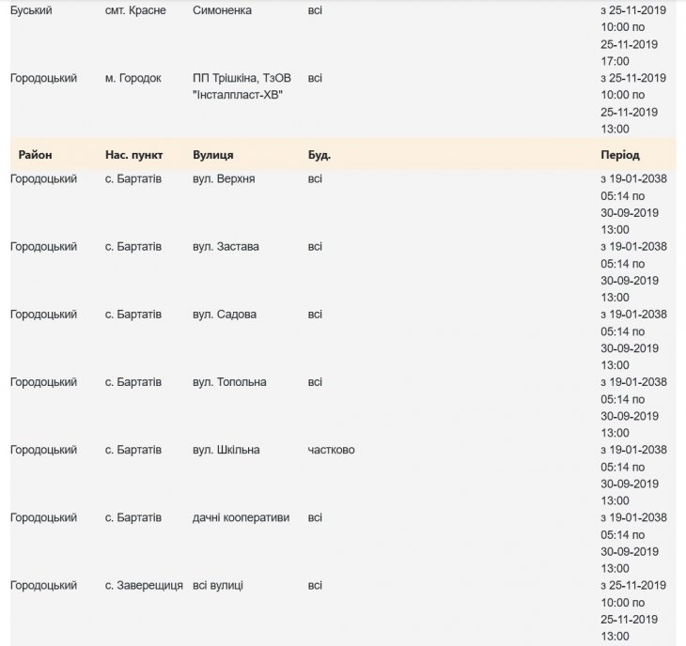
Task: Select the Вулиця column header
Action: [x=212, y=154]
